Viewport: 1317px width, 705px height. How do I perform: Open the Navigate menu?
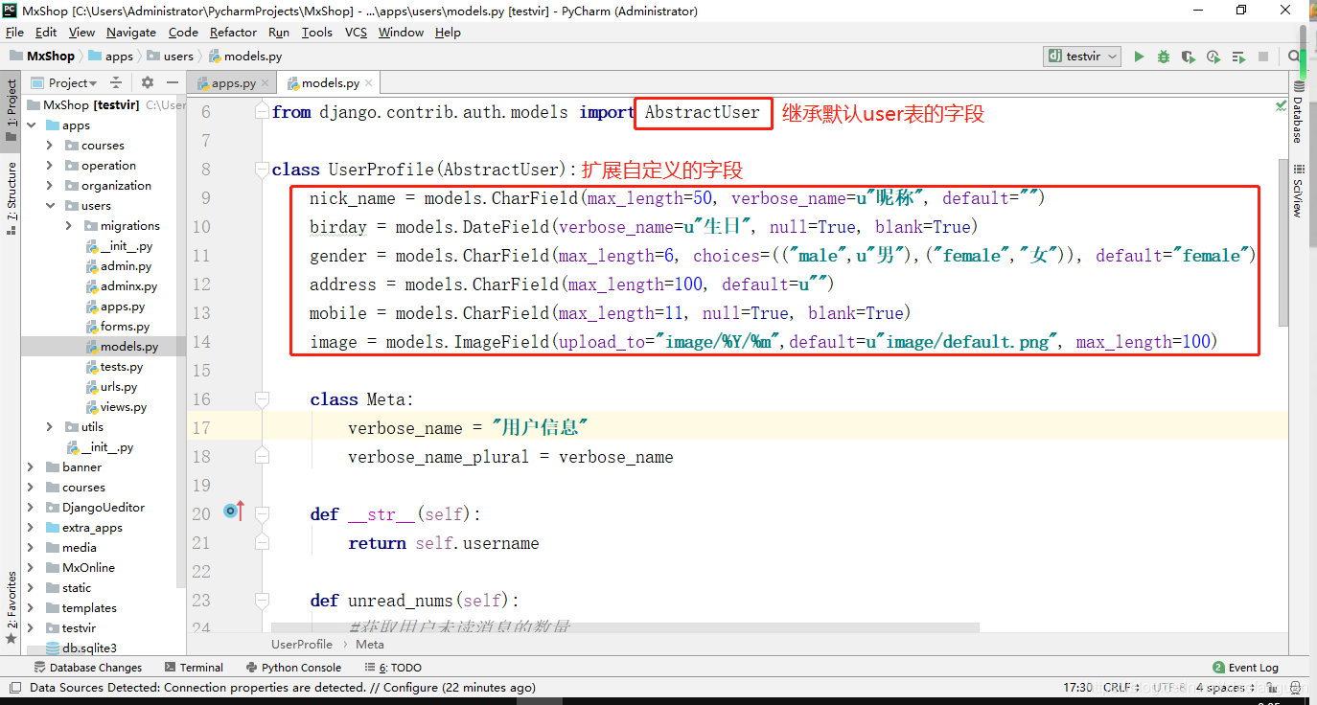(x=131, y=32)
